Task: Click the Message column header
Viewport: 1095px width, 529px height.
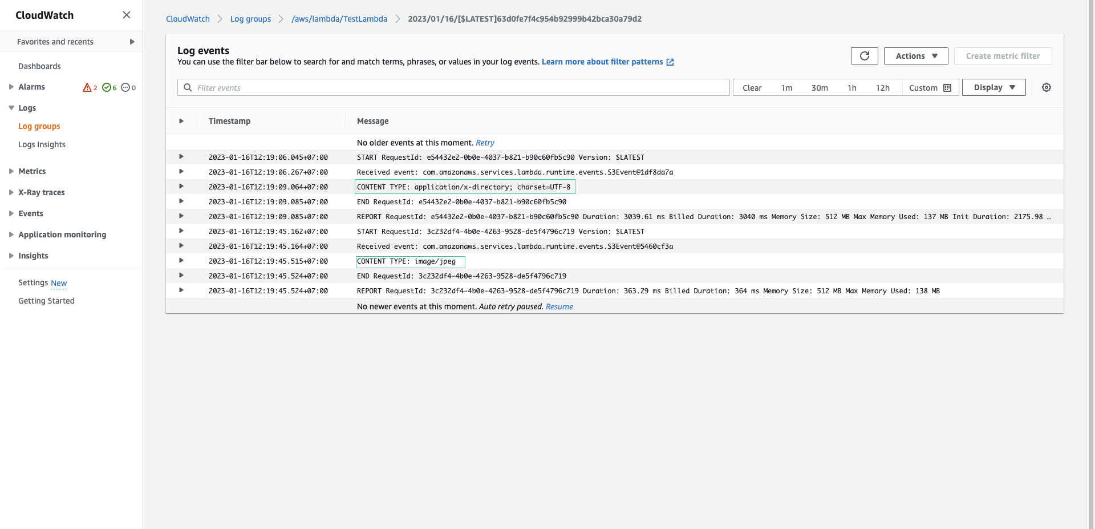Action: [x=372, y=121]
